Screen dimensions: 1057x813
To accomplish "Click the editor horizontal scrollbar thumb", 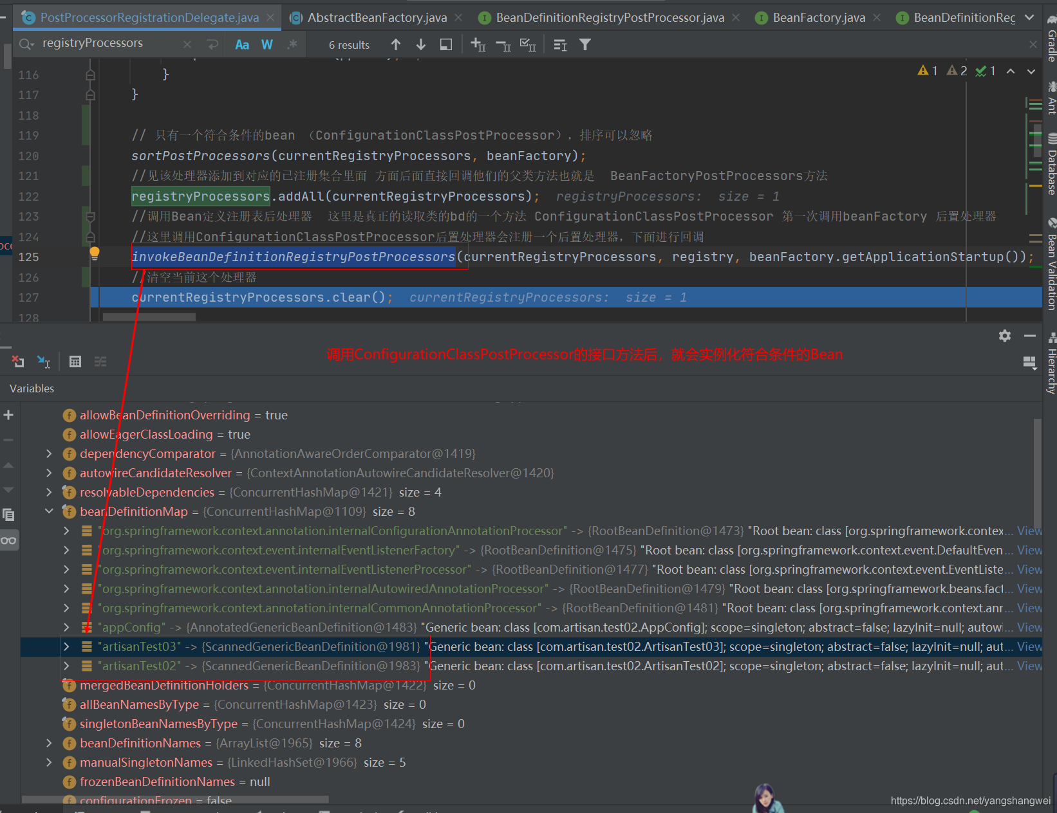I will point(149,317).
